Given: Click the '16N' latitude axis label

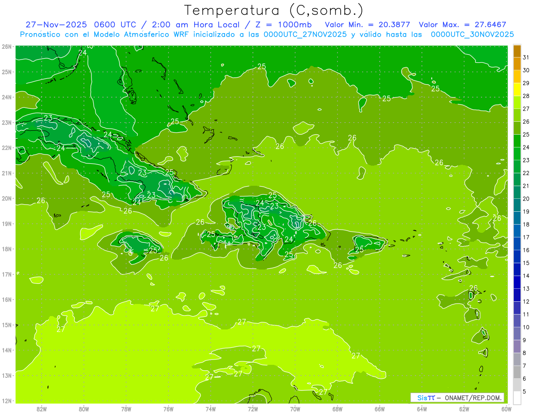Looking at the screenshot, I should (x=6, y=299).
